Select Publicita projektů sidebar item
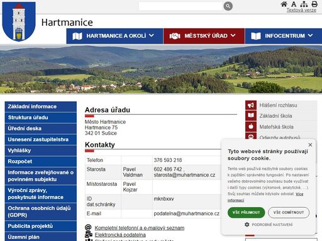Screen dimensions: 322x241 [x=41, y=226]
